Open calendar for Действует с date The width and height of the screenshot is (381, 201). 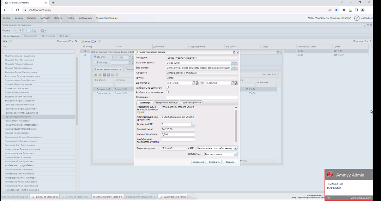[194, 83]
